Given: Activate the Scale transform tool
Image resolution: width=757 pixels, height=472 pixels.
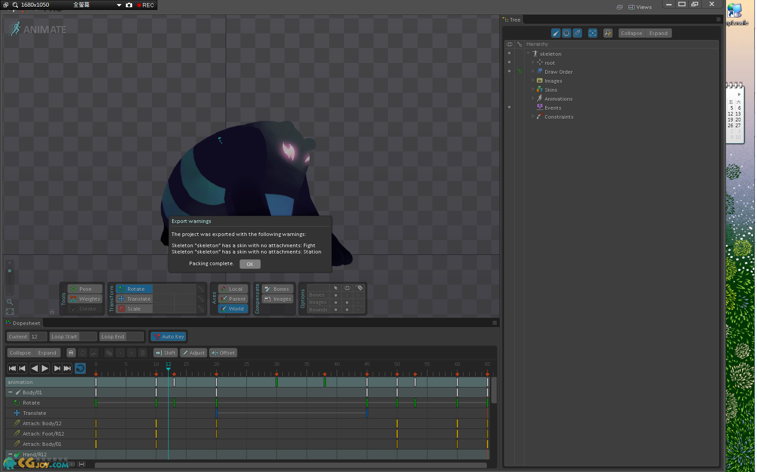Looking at the screenshot, I should [134, 309].
